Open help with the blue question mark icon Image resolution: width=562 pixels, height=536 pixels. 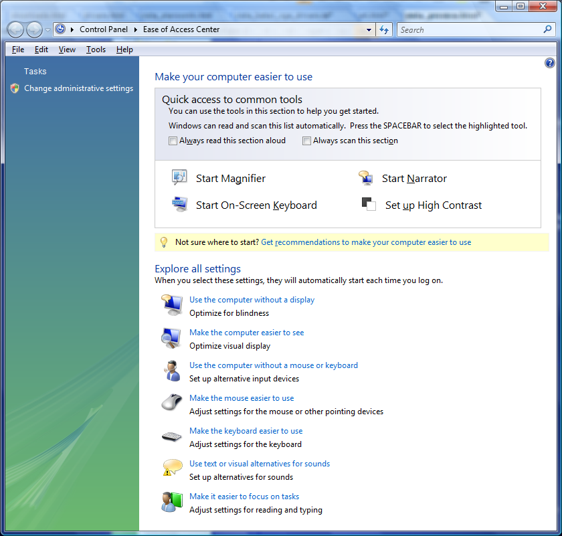(549, 63)
